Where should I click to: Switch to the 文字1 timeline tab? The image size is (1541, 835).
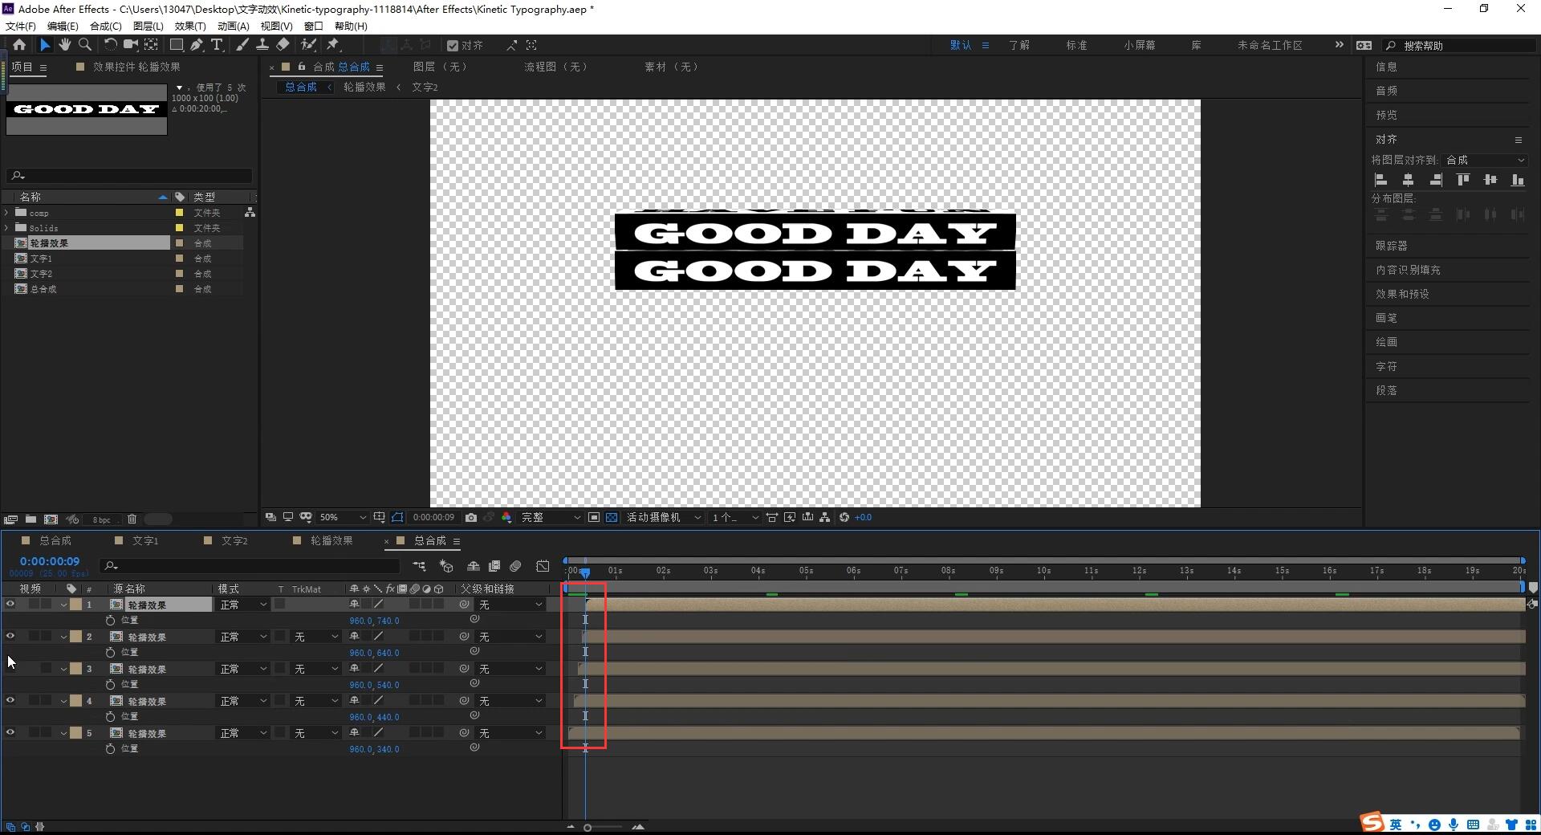[145, 541]
